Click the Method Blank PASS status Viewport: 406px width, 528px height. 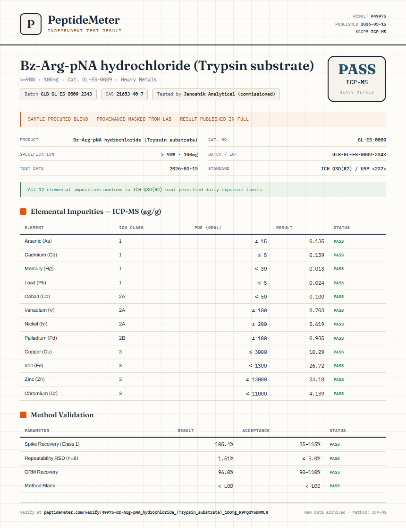tap(335, 486)
